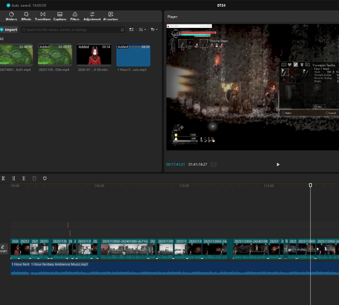The image size is (339, 305).
Task: Add a marker with the shield icon
Action: (45, 178)
